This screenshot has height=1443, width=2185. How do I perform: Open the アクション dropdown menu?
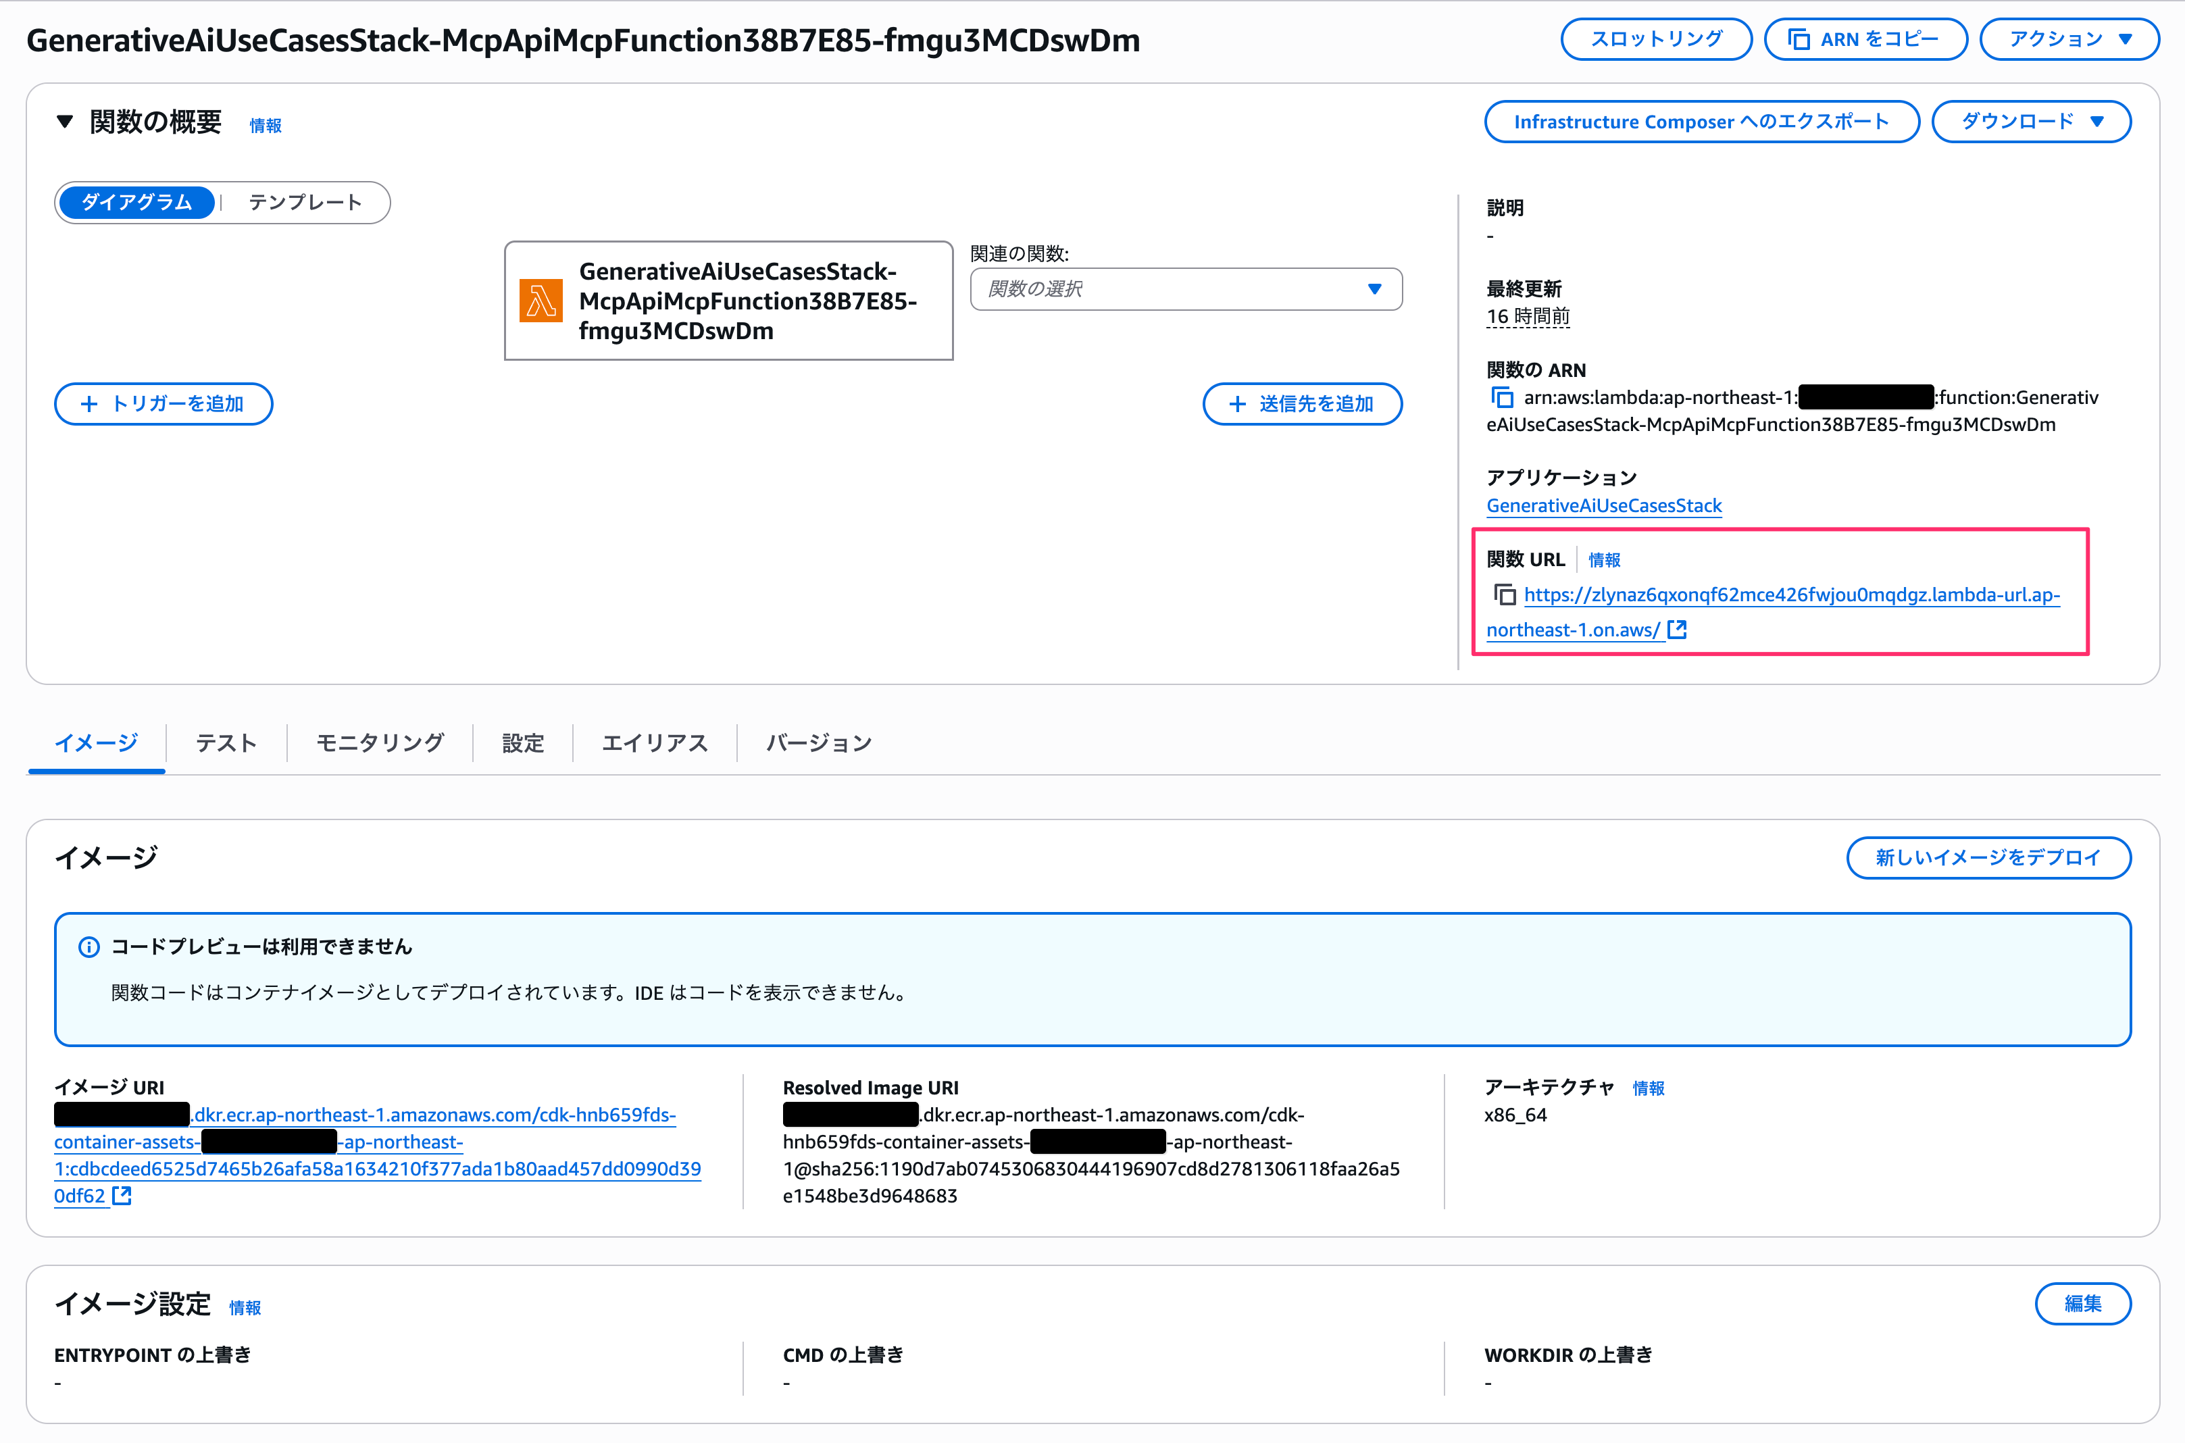[2069, 40]
